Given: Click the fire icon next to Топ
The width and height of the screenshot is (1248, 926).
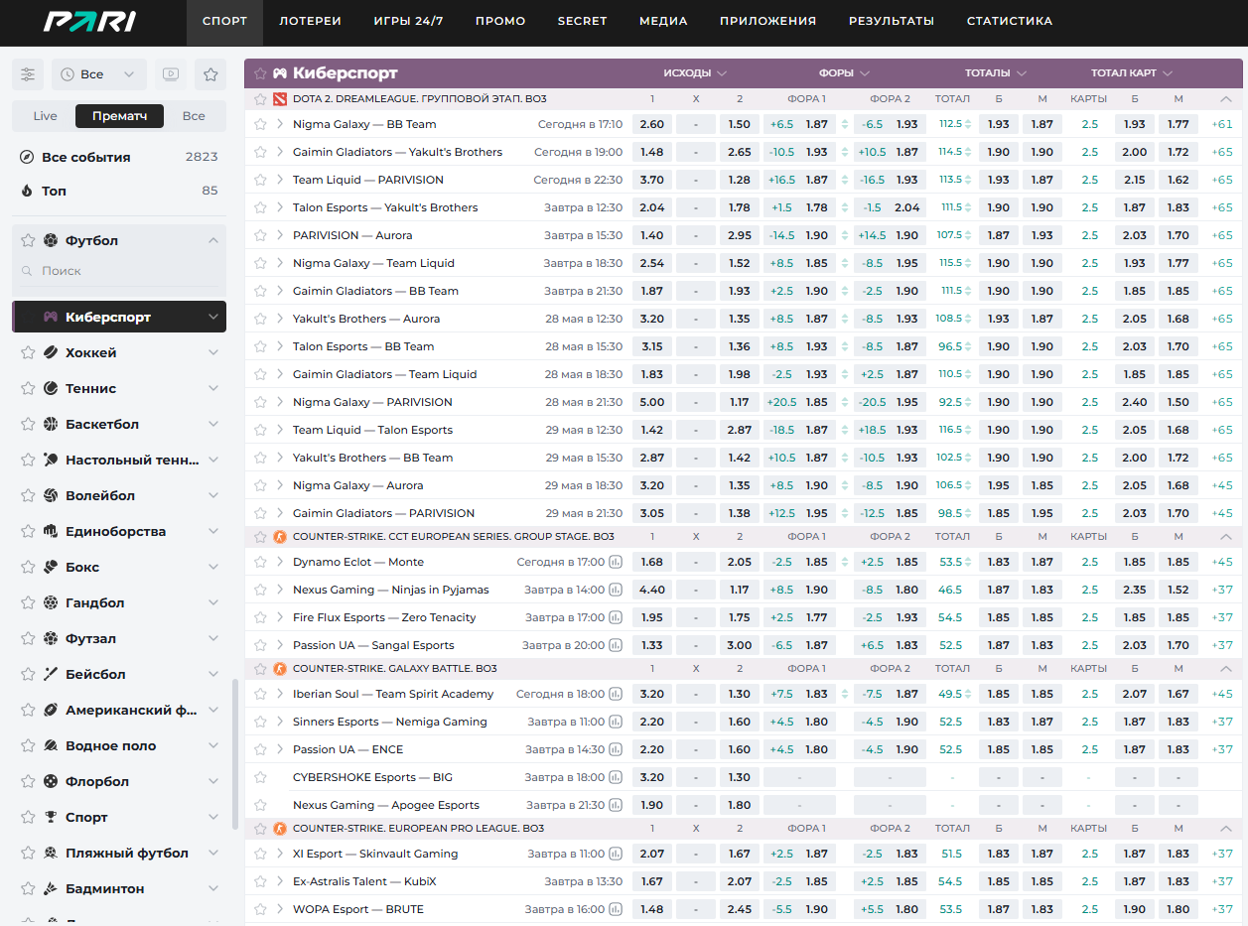Looking at the screenshot, I should 27,191.
